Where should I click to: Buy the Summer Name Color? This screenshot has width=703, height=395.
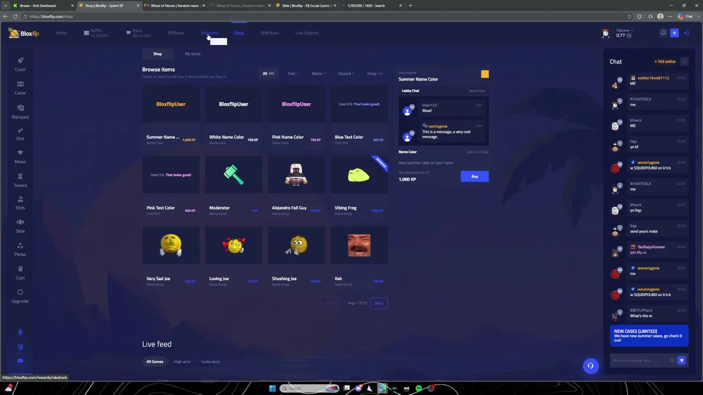point(475,176)
